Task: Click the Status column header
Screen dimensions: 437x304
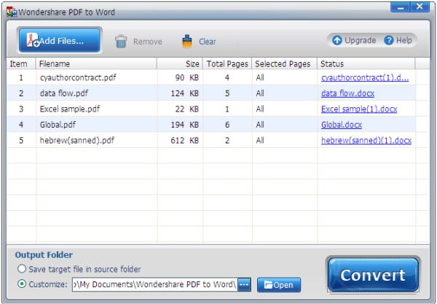Action: tap(366, 64)
